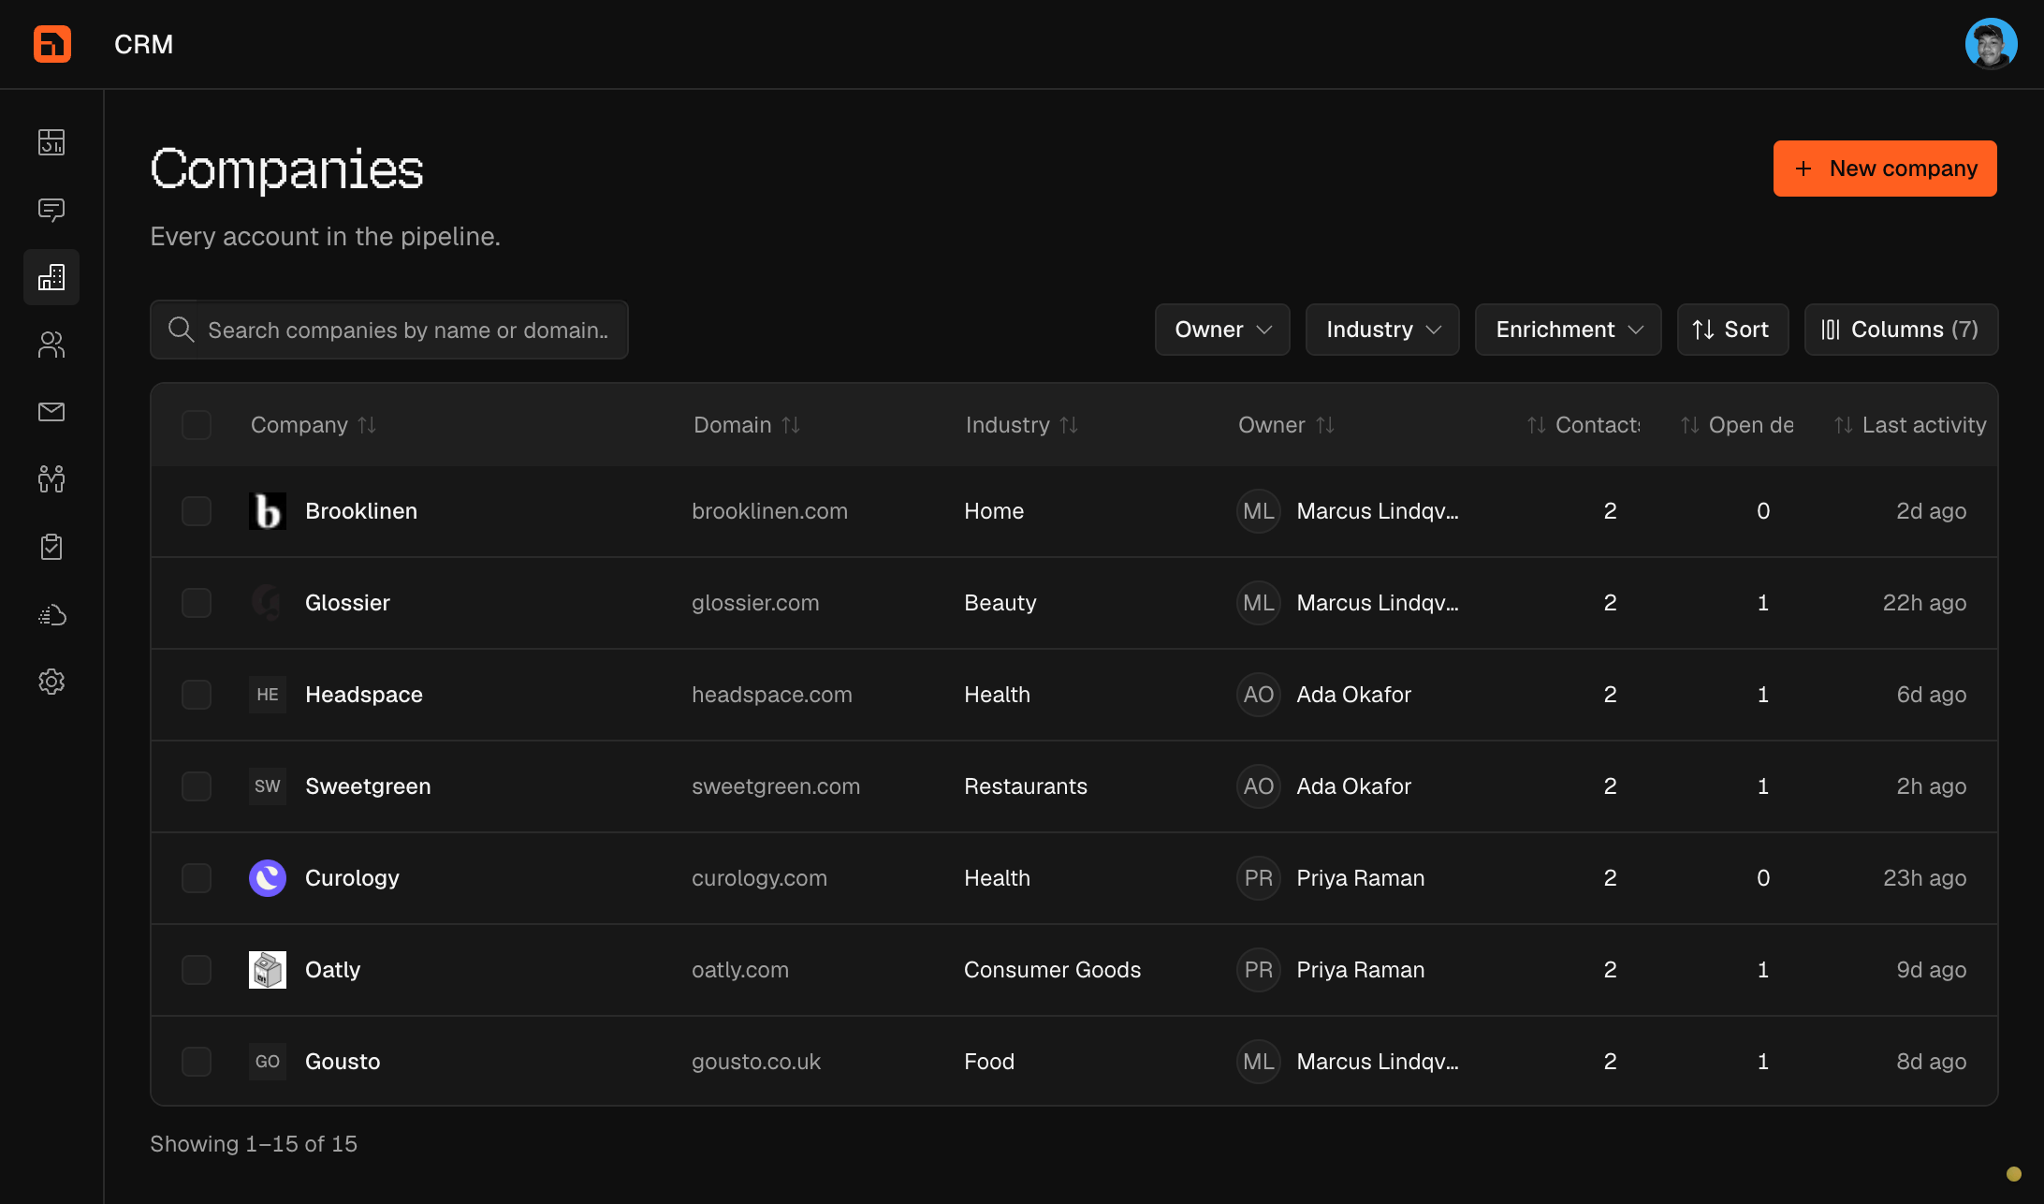Click the Glossier company logo
Screen dimensions: 2044x1204
click(x=268, y=603)
